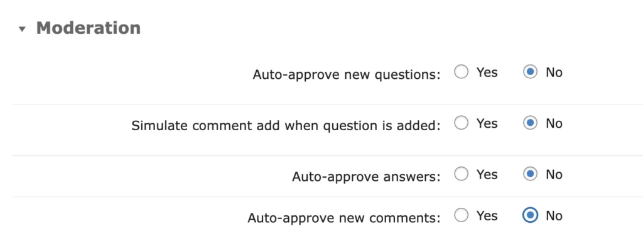This screenshot has width=643, height=246.
Task: Choose the Yes radio for simulate comment add
Action: coord(462,123)
